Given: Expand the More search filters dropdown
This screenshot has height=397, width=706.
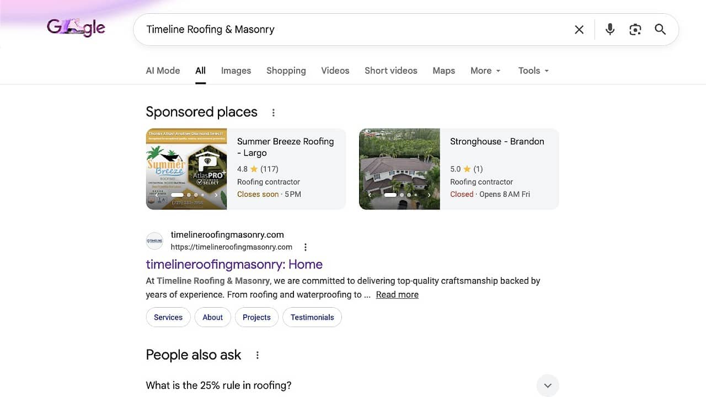Looking at the screenshot, I should click(485, 71).
